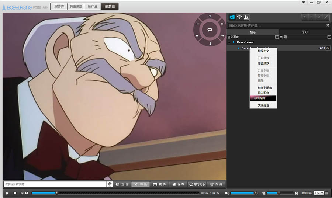Viewport: 332px width, 198px height.
Task: Click the lower-right rewind arrows on the dial
Action: tap(222, 35)
